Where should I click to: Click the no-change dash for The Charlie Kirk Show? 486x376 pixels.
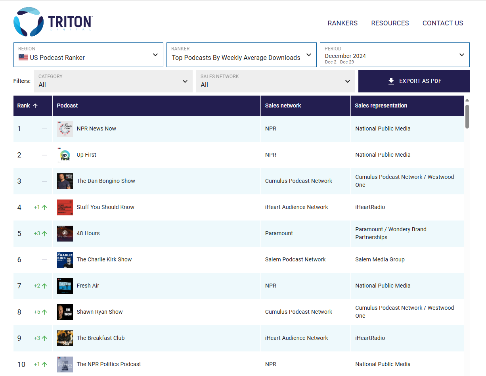pyautogui.click(x=44, y=260)
